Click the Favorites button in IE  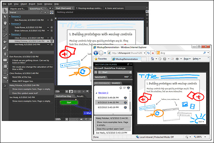coord(101,59)
